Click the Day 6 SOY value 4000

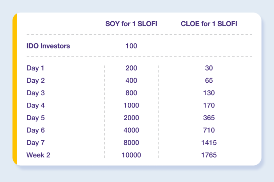131,130
